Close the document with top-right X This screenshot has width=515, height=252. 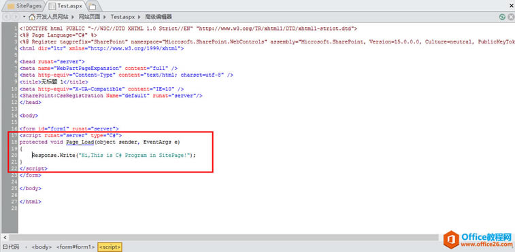tap(512, 5)
